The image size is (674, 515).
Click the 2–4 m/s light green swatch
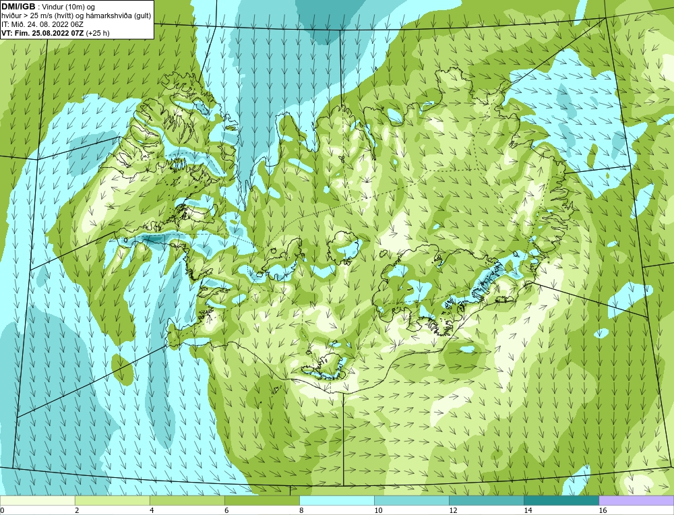pyautogui.click(x=112, y=500)
